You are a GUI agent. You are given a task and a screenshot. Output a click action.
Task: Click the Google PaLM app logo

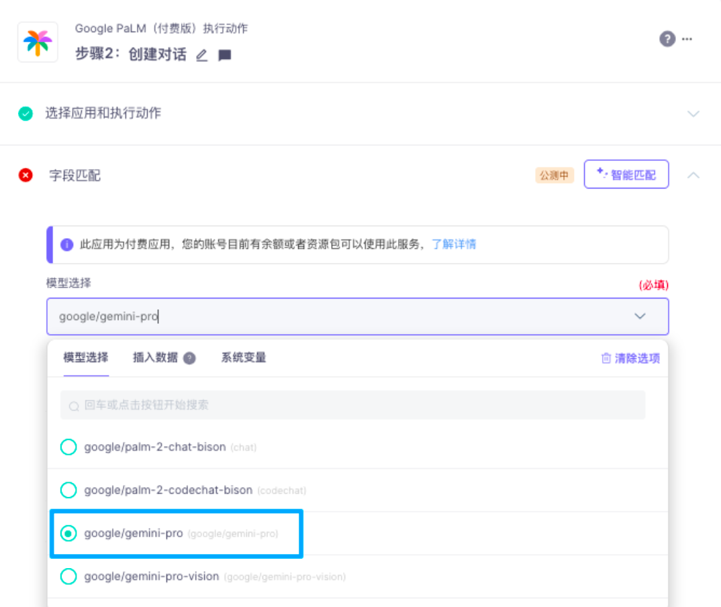[38, 42]
